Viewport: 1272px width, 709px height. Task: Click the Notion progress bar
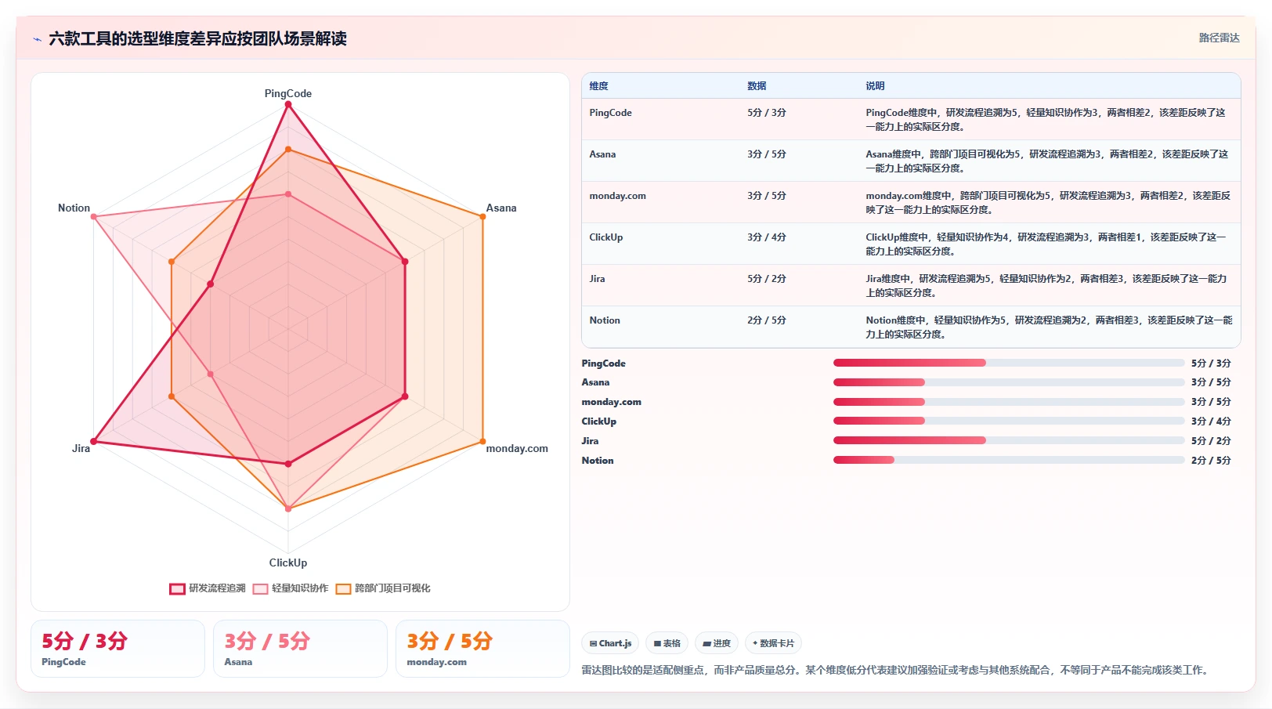tap(1009, 460)
